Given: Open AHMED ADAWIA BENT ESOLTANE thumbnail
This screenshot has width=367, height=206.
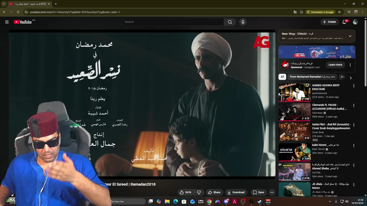Looking at the screenshot, I should [294, 92].
